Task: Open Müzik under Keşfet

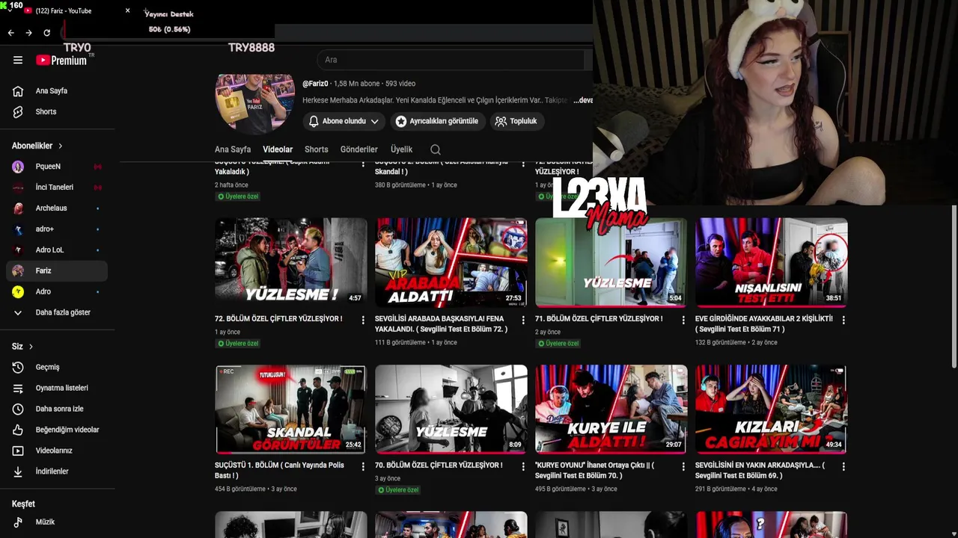Action: point(57,522)
